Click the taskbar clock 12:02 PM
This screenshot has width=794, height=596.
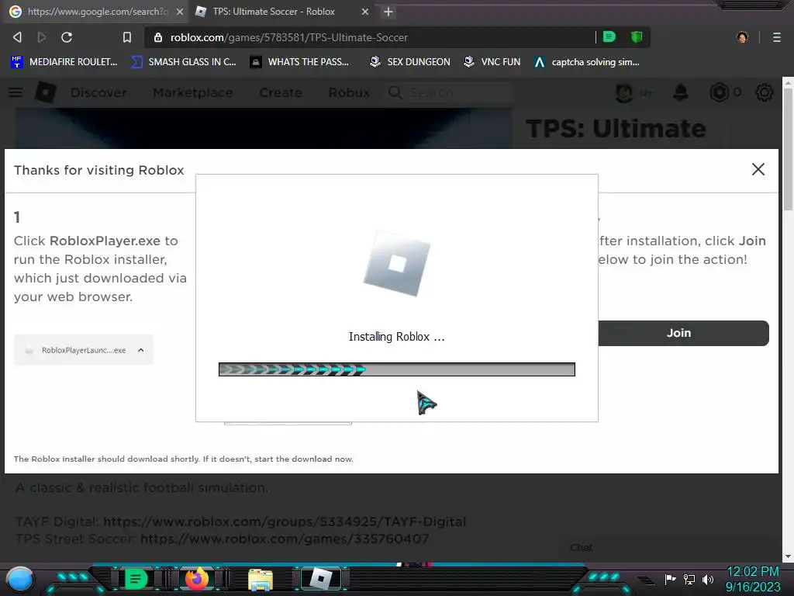(753, 571)
